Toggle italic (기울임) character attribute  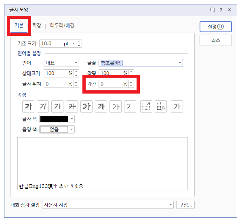[43, 106]
